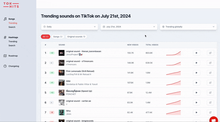This screenshot has height=122, width=220.
Task: Click the Changelog clock icon
Action: click(x=5, y=66)
